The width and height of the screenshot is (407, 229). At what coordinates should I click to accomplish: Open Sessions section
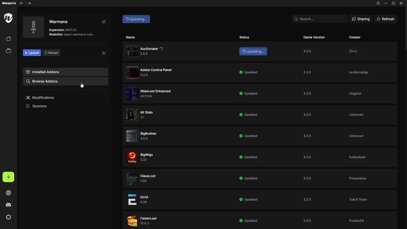[x=39, y=106]
